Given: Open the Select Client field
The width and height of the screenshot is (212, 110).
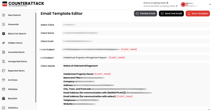Looking at the screenshot, I should click(136, 25).
